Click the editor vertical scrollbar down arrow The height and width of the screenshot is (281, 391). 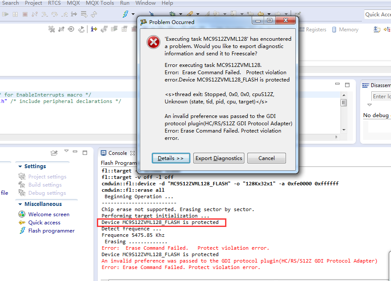tap(344, 130)
